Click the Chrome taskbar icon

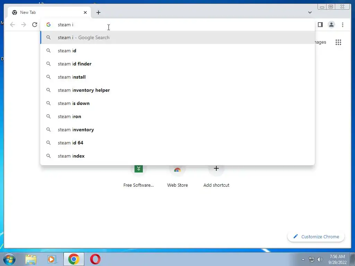point(74,259)
